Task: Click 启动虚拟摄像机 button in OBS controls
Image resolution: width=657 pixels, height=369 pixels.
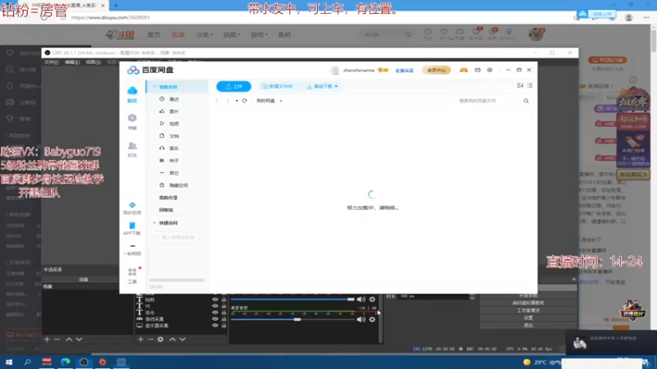Action: pos(528,303)
